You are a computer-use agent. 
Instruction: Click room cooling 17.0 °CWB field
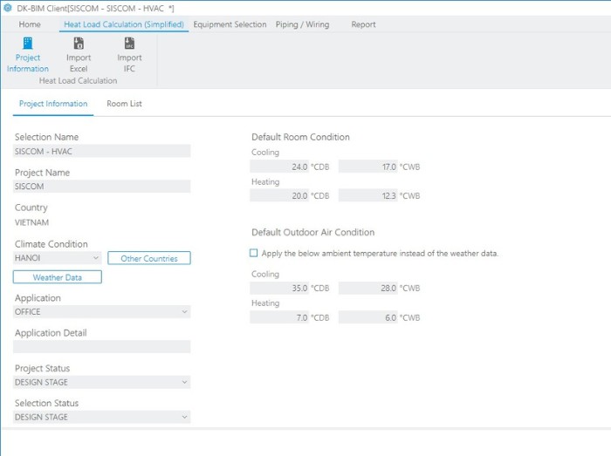(x=368, y=167)
